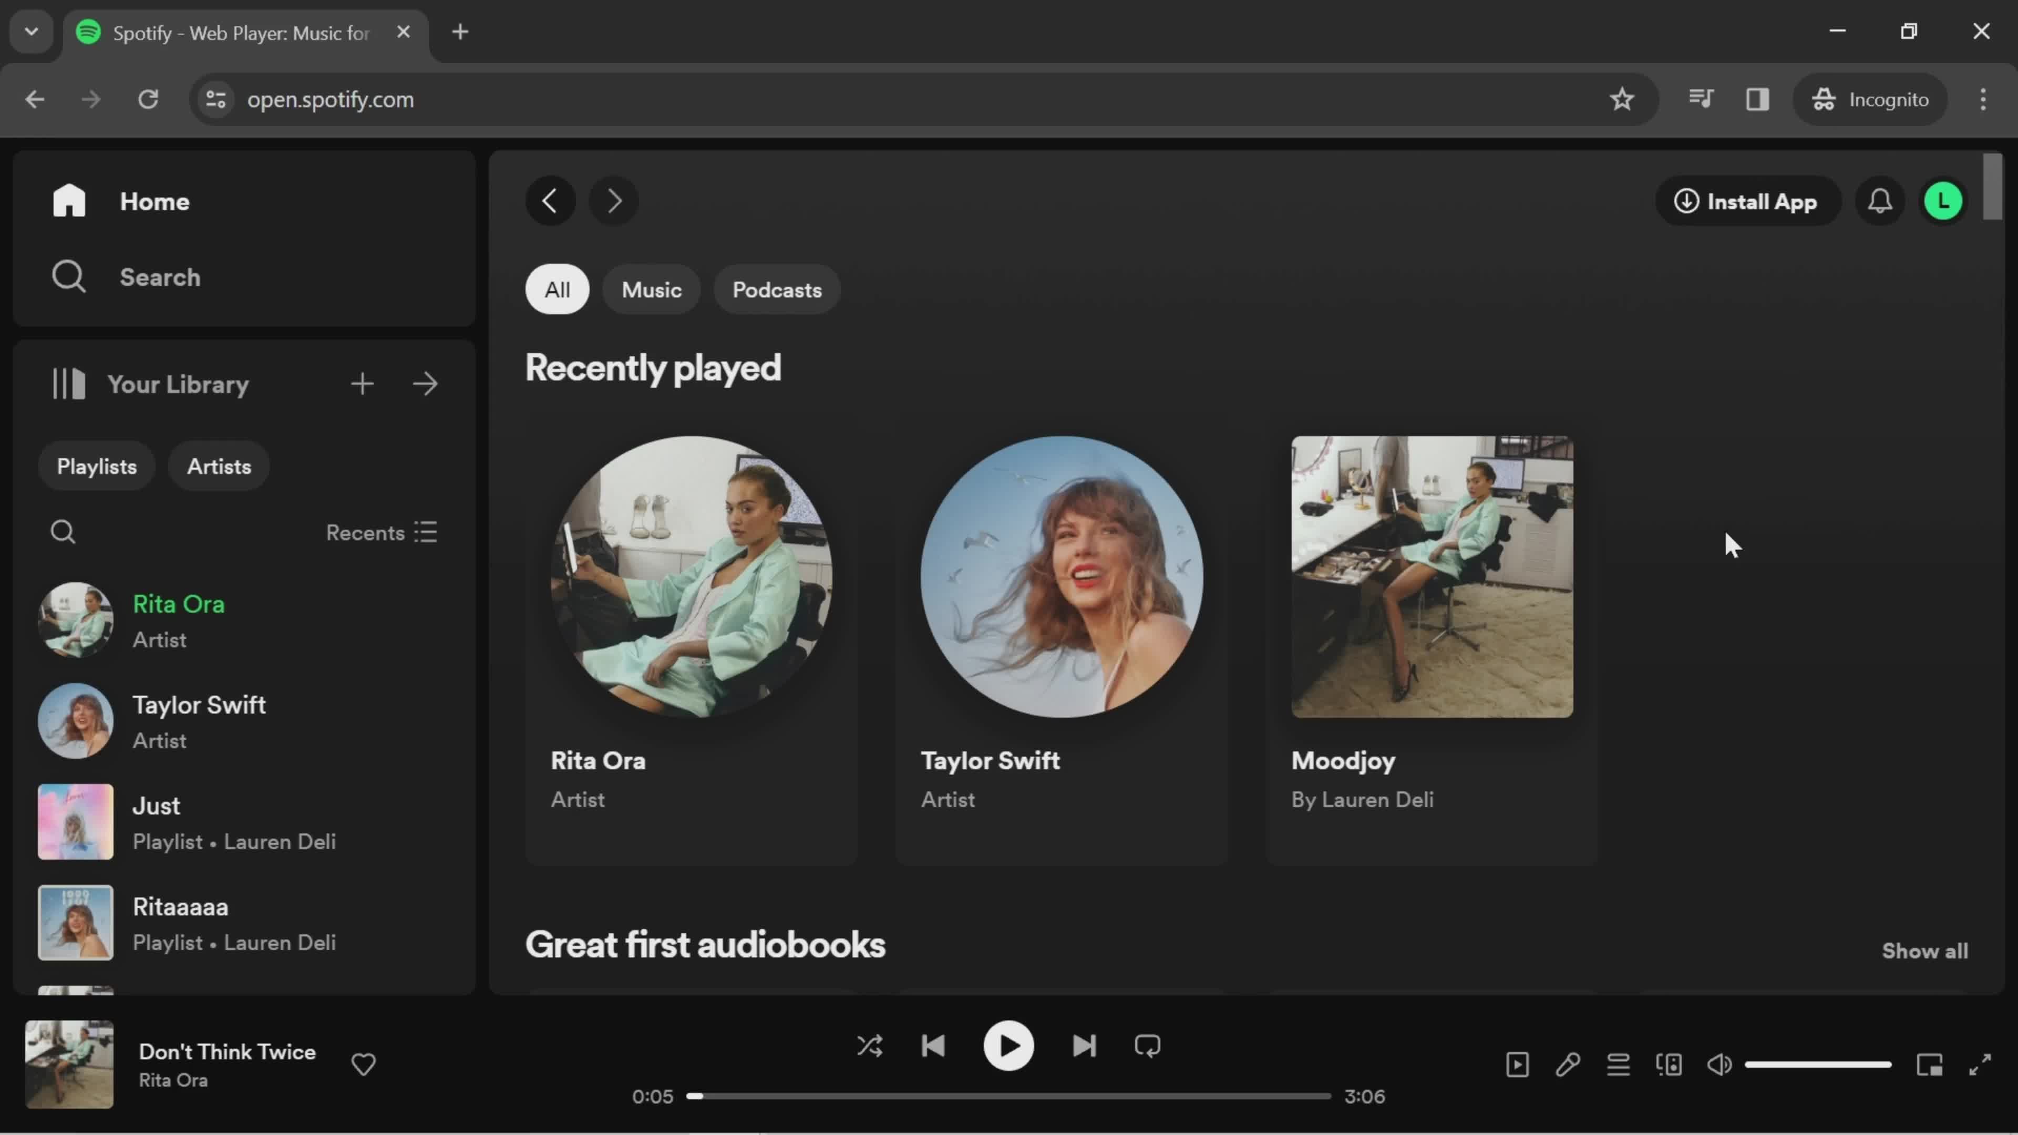Enable repeat mode
Image resolution: width=2018 pixels, height=1135 pixels.
[x=1147, y=1047]
